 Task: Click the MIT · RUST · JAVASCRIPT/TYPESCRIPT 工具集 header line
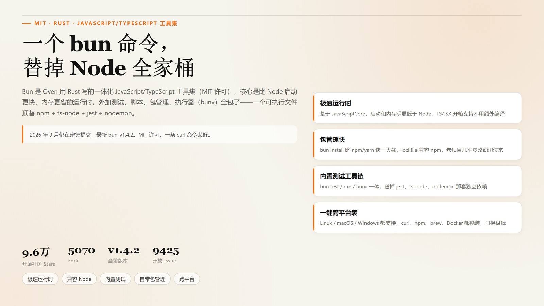(x=106, y=23)
